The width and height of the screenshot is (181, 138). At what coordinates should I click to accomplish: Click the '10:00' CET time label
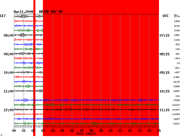tap(9, 73)
